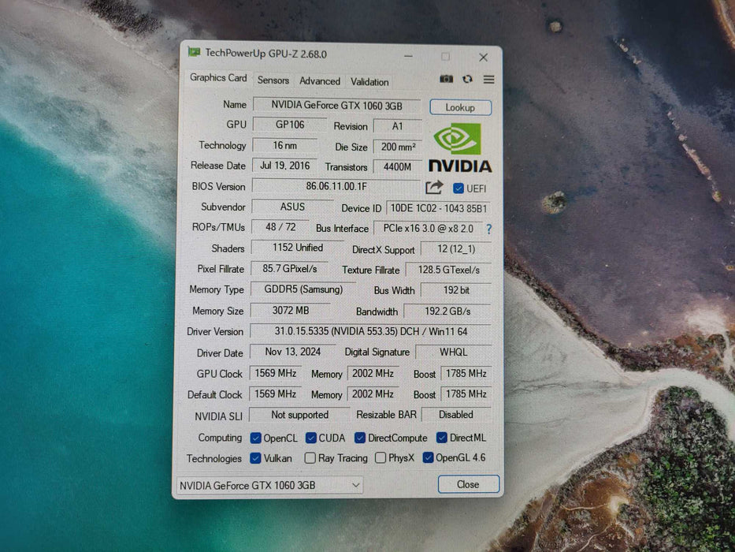Click the Subvendor value ASUS
The image size is (735, 552).
click(292, 207)
